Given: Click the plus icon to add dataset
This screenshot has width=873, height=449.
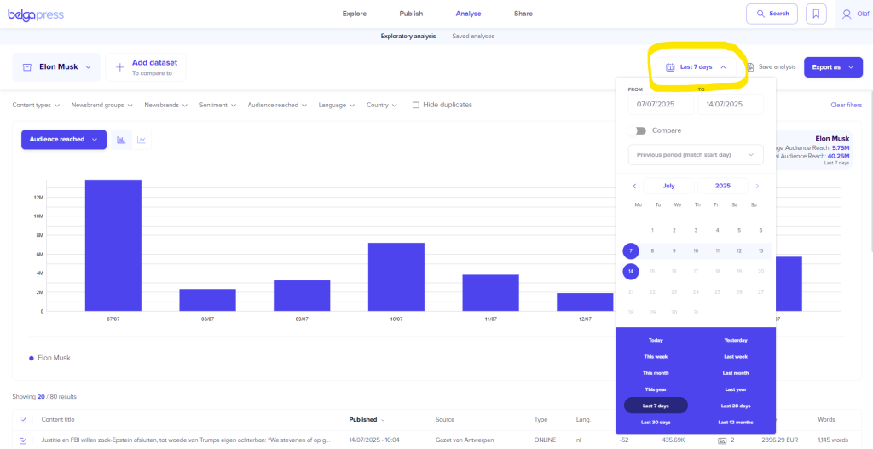Looking at the screenshot, I should pyautogui.click(x=119, y=67).
